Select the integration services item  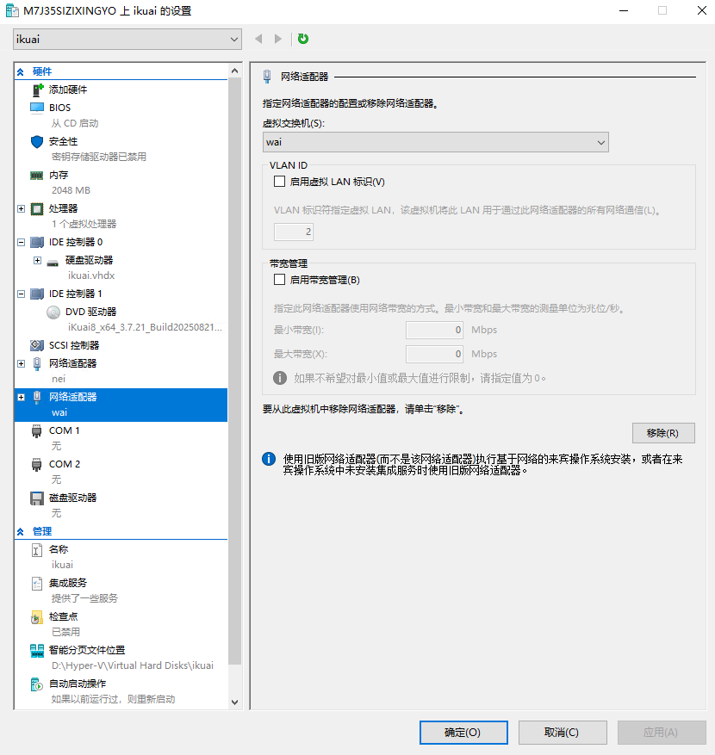(67, 583)
